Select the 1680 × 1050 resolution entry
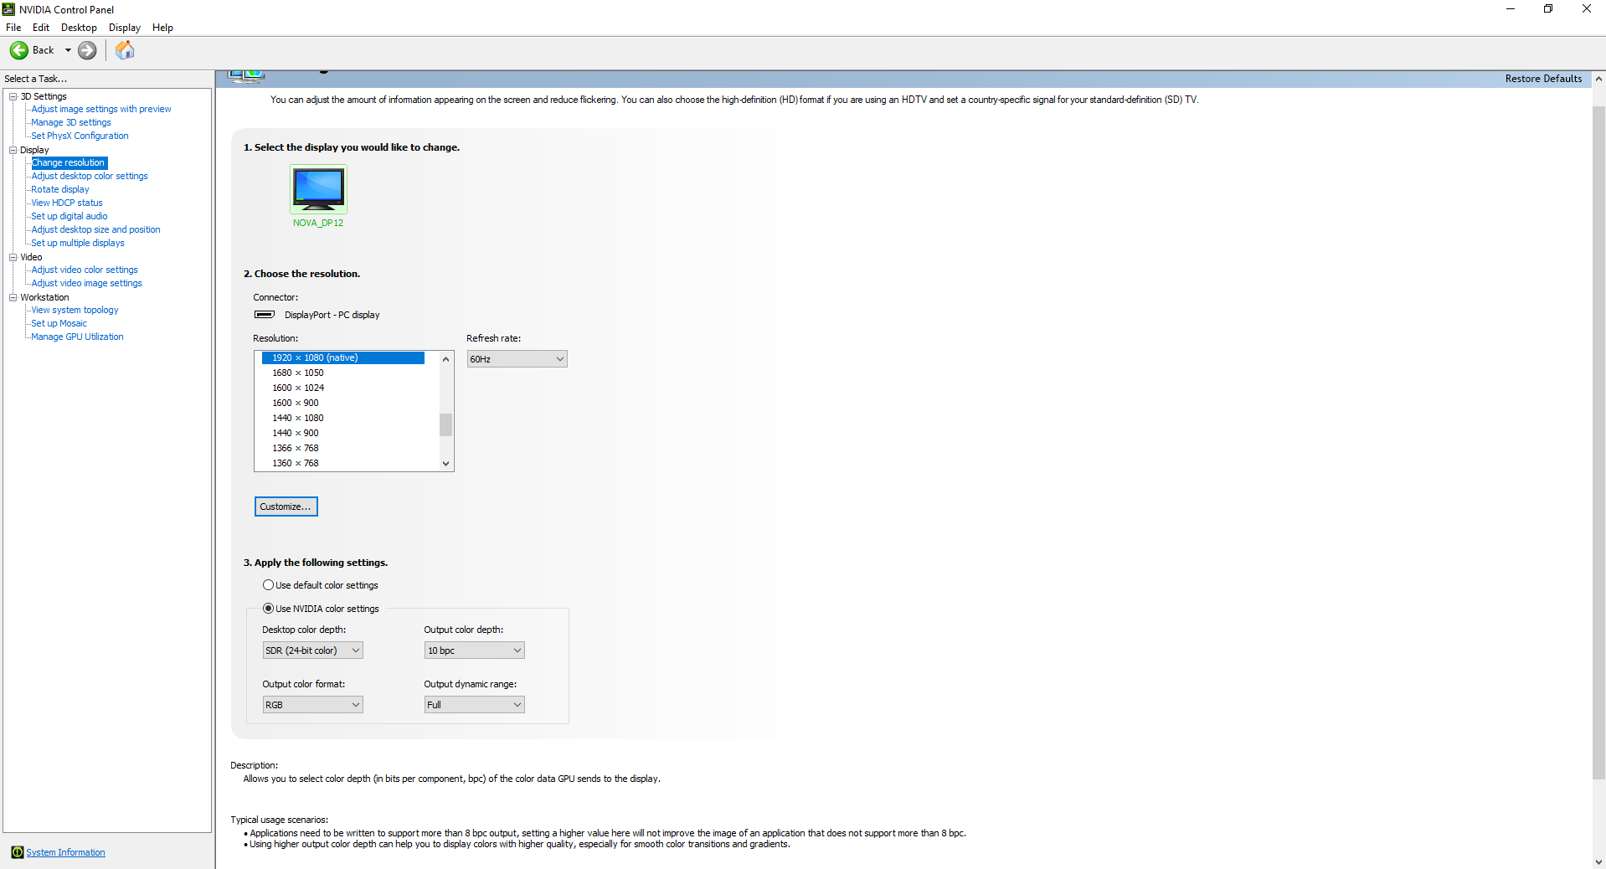Viewport: 1606px width, 869px height. point(297,373)
